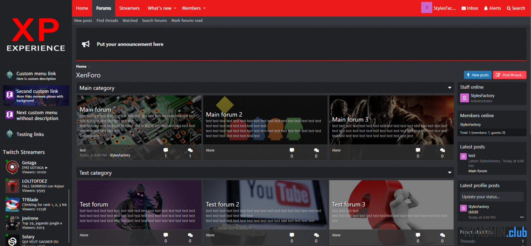Screen dimensions: 531x246
Task: Open What's new dropdown arrow
Action: point(175,8)
